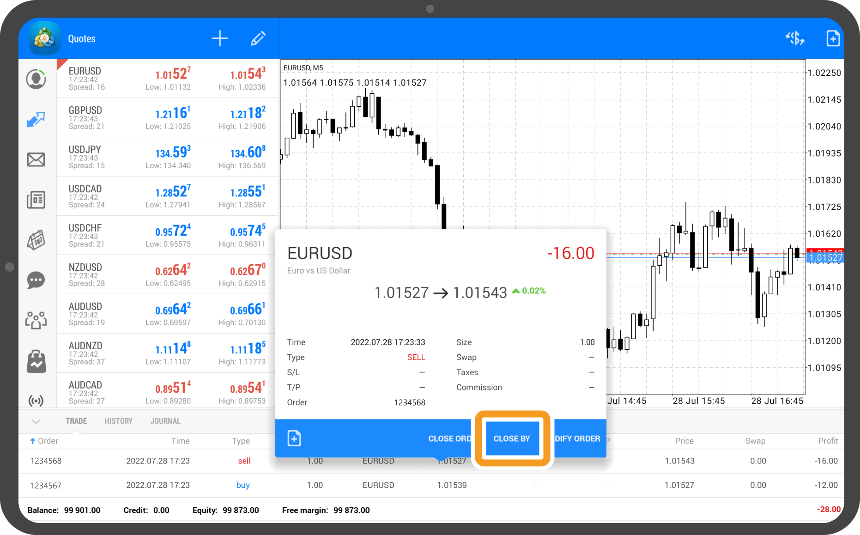
Task: Switch to the History tab
Action: [118, 421]
